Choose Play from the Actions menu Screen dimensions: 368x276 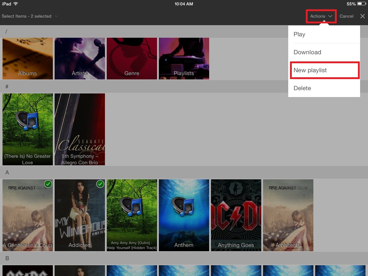pos(324,34)
